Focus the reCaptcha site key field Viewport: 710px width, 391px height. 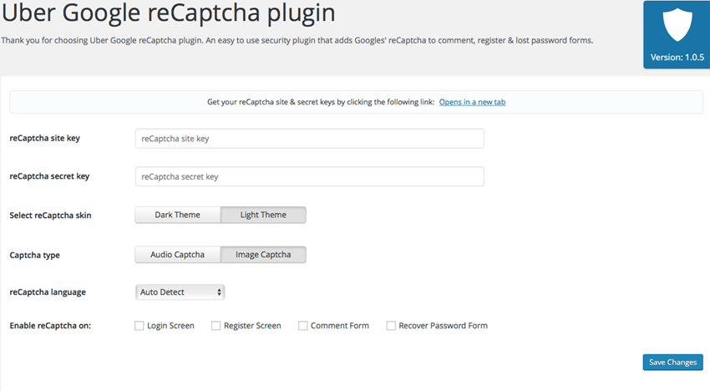coord(309,139)
